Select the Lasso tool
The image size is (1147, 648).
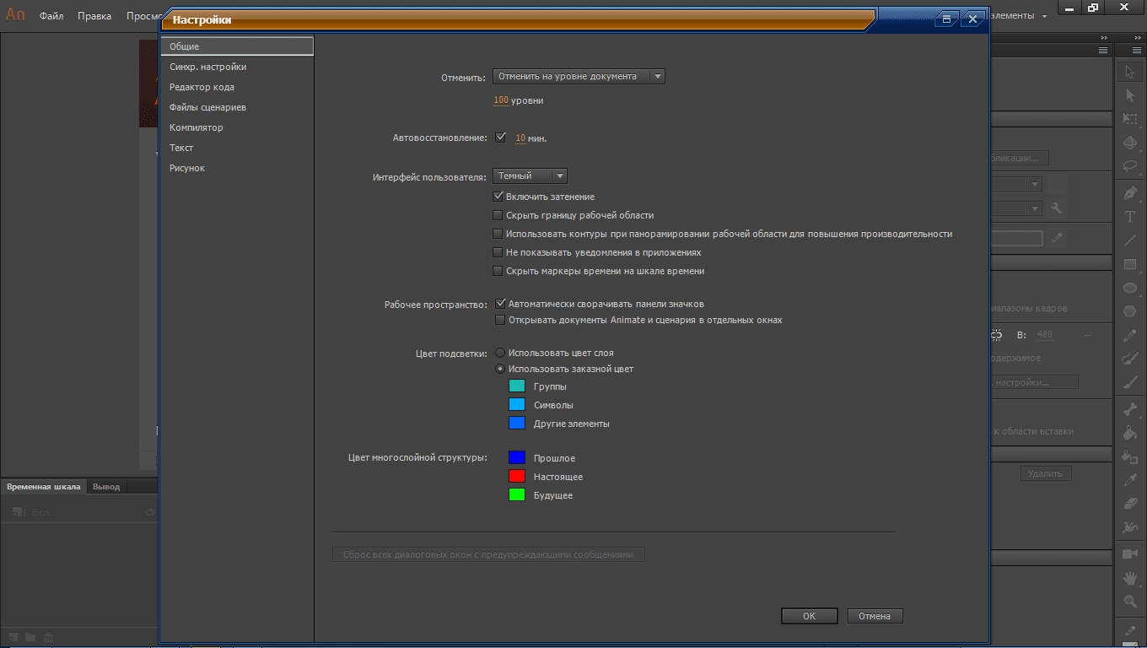(1130, 165)
